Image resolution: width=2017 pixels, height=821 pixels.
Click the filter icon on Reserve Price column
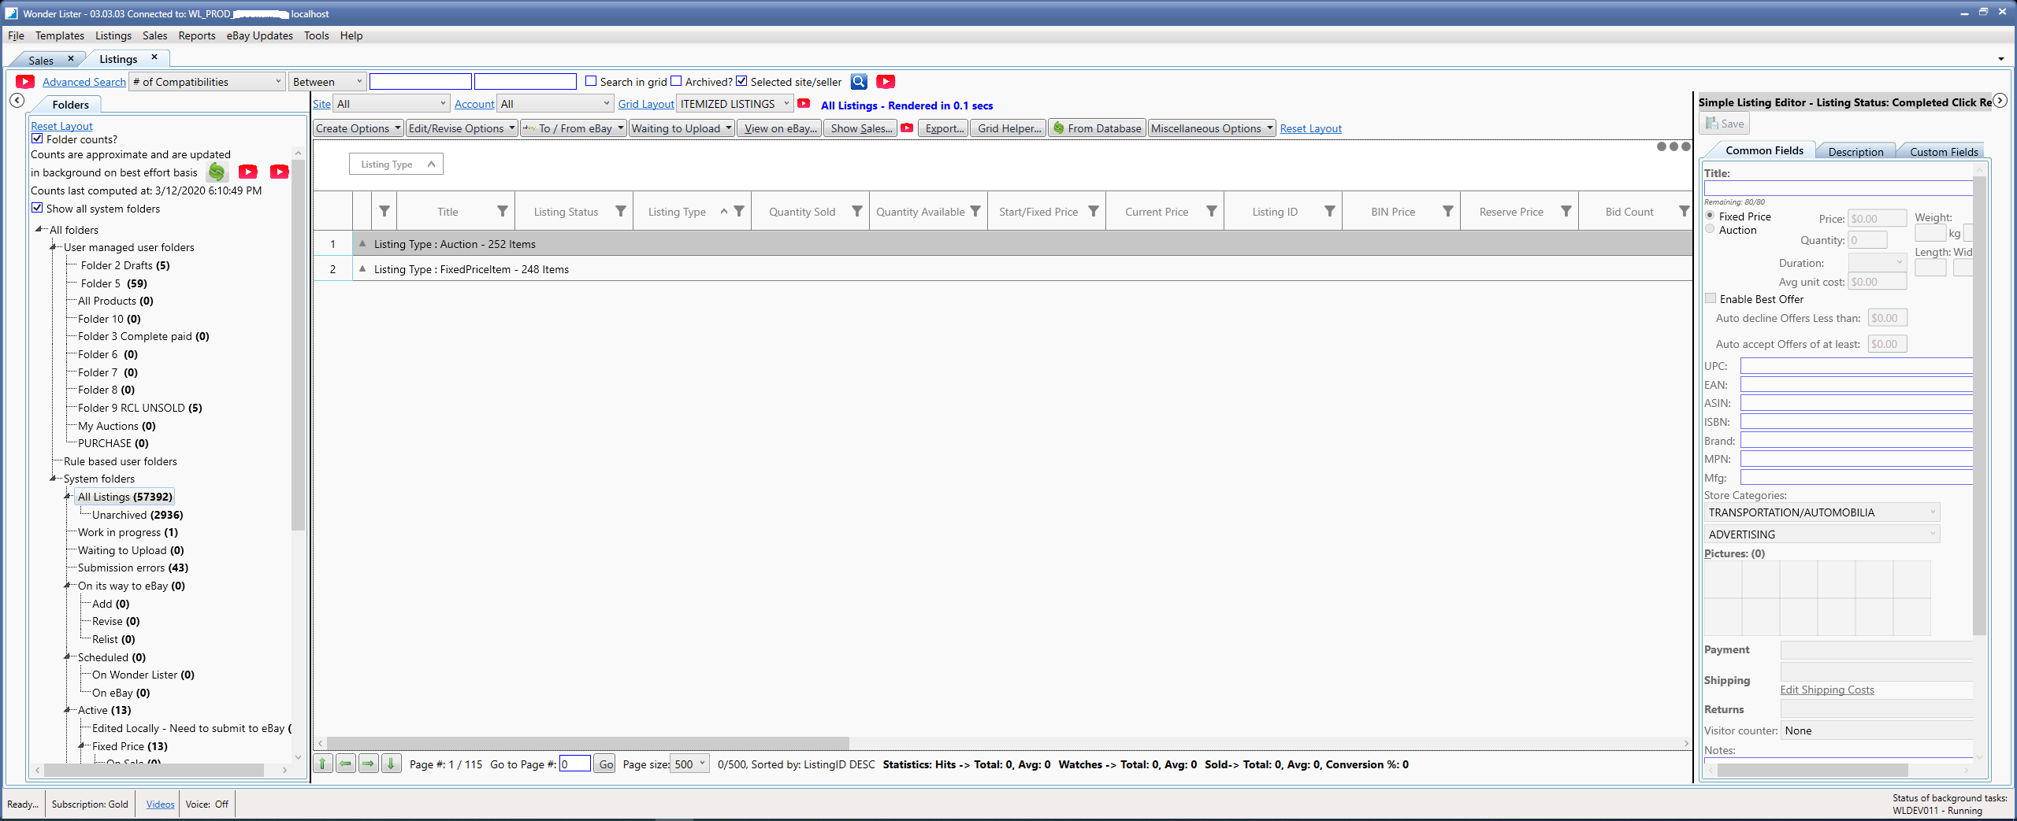1566,211
